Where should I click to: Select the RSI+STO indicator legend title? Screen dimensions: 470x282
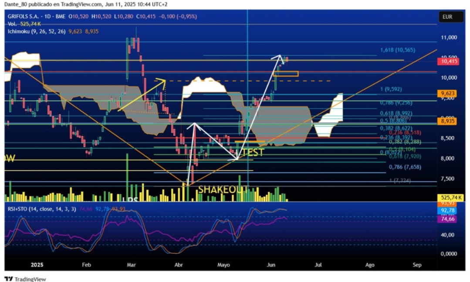coord(42,209)
